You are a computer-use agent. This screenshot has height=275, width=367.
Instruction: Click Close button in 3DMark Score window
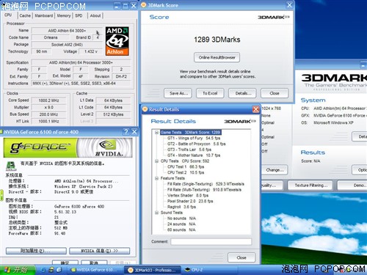(x=275, y=93)
